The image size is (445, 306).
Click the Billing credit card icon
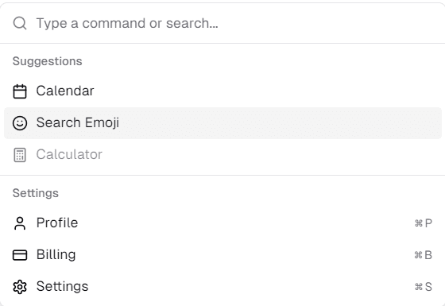pyautogui.click(x=20, y=255)
